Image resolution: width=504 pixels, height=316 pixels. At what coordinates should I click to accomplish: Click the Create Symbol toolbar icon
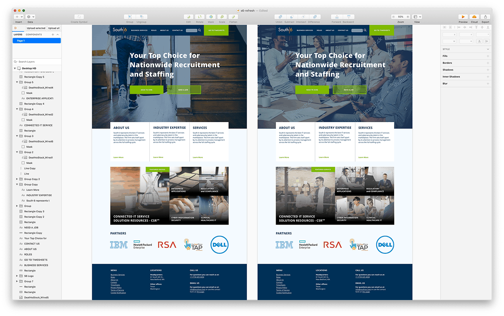tap(79, 17)
